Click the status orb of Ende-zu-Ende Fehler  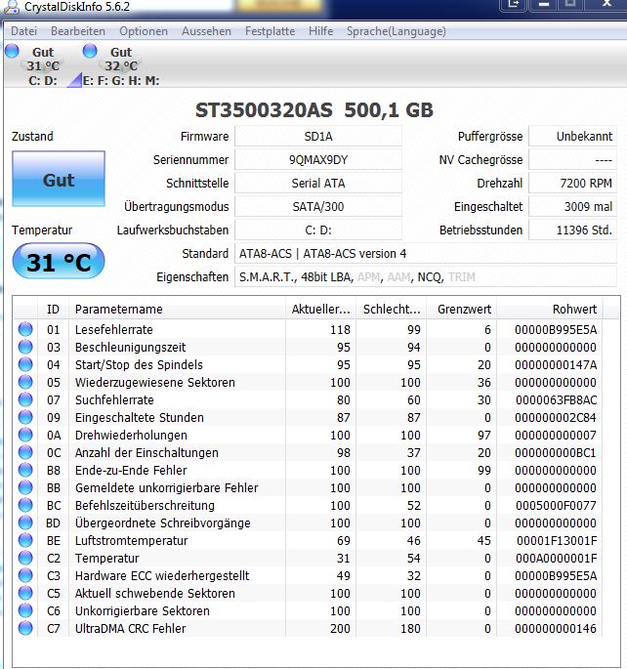pos(25,470)
